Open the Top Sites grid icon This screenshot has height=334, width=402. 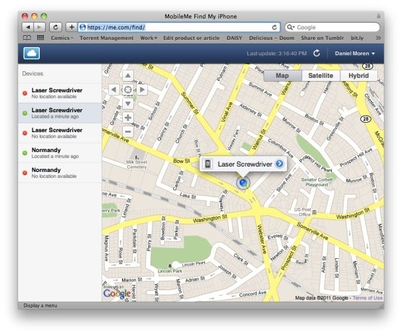click(40, 38)
